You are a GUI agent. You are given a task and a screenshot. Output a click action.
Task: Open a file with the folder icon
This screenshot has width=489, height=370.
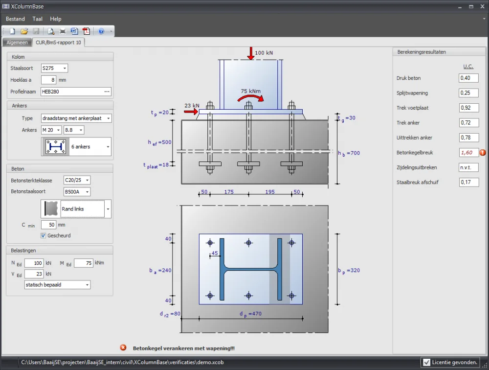pyautogui.click(x=24, y=31)
